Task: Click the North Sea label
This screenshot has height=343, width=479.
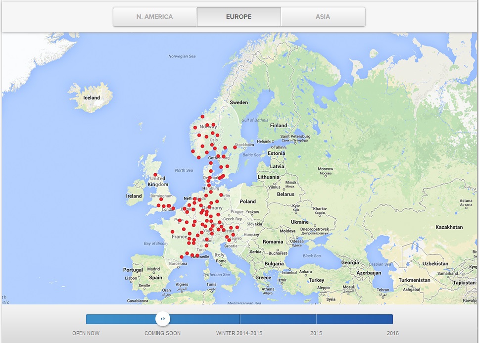Action: click(x=184, y=170)
